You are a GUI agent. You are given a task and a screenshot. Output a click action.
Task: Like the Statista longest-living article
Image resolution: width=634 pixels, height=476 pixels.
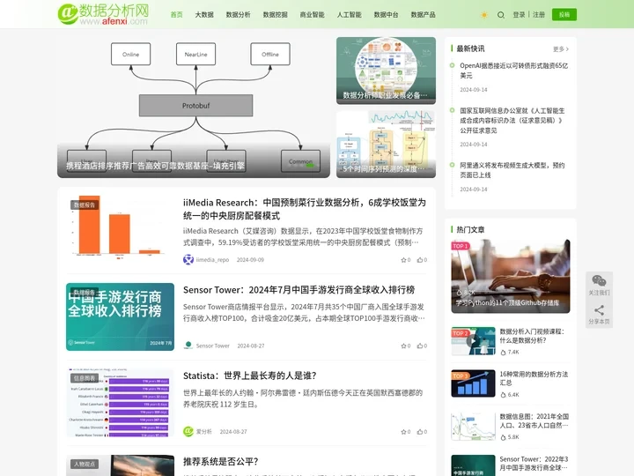click(x=422, y=432)
